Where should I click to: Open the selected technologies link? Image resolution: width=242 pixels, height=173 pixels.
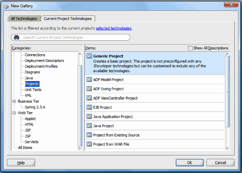(114, 28)
